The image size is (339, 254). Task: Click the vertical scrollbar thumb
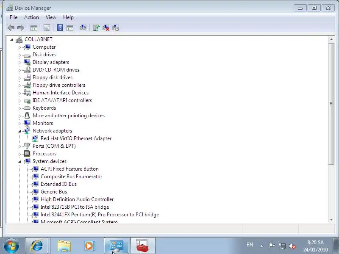tap(331, 104)
